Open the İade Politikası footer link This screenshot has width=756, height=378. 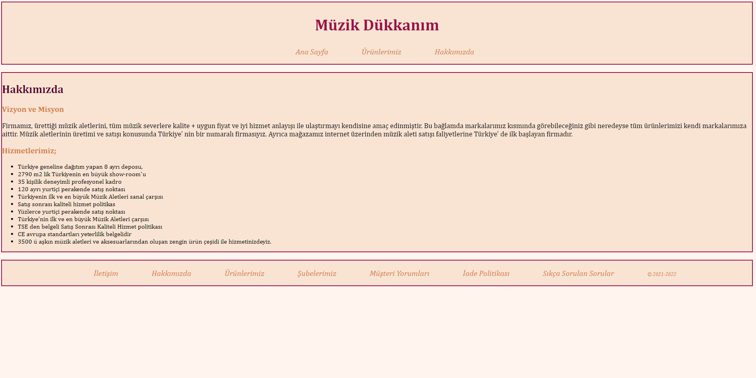click(x=486, y=273)
